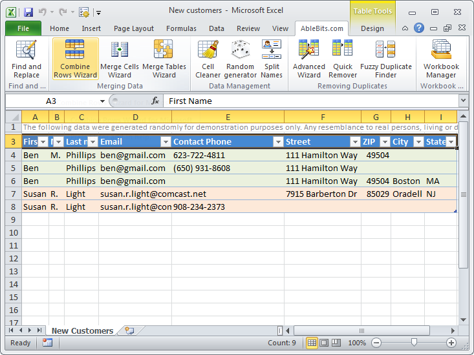Minimize the ribbon with the caret icon

pyautogui.click(x=405, y=28)
